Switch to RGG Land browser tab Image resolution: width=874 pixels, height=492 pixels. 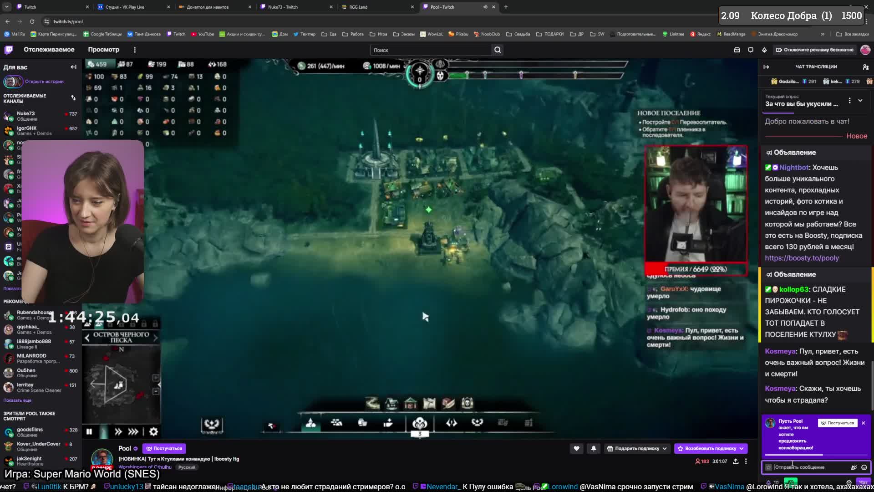377,7
